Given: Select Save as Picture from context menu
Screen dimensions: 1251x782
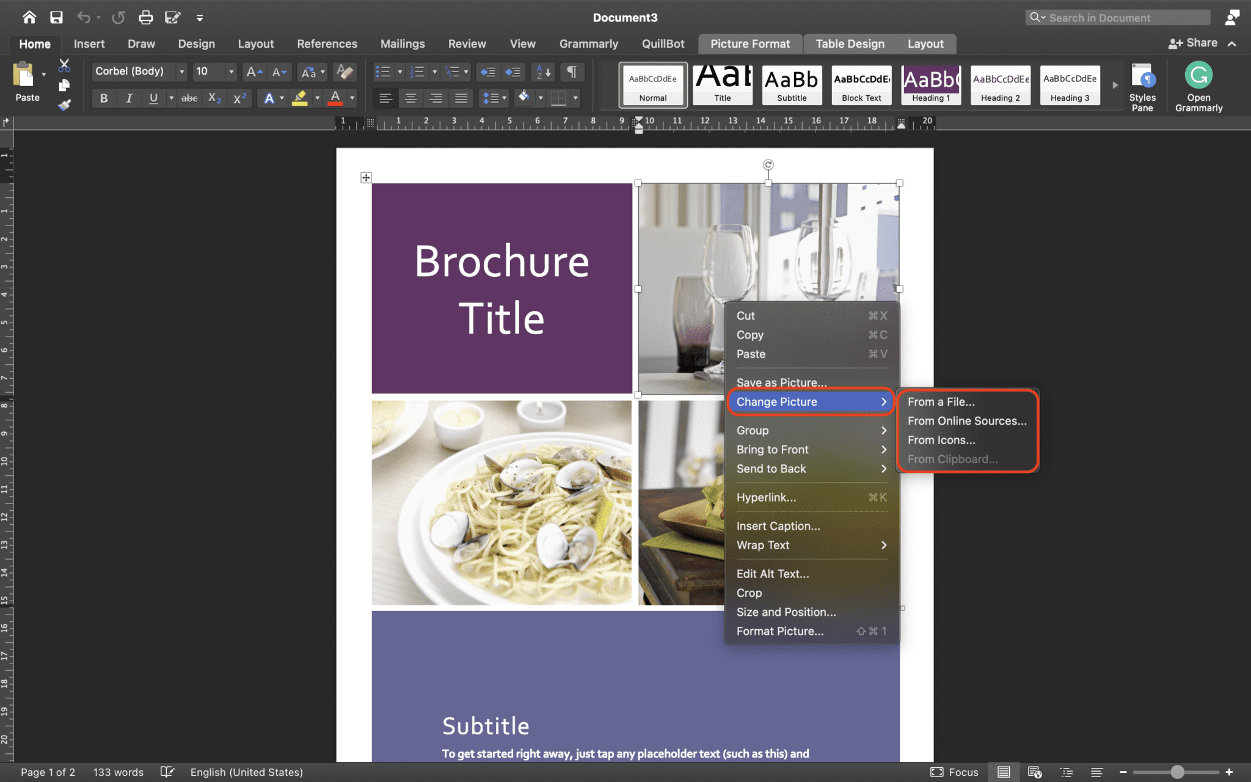Looking at the screenshot, I should click(781, 382).
